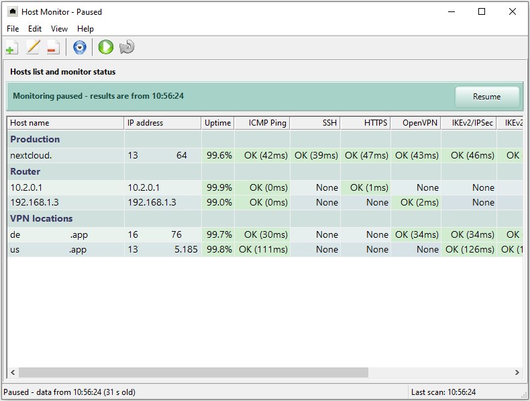
Task: Click the OK (30ms) ICMP Ping cell
Action: point(262,234)
